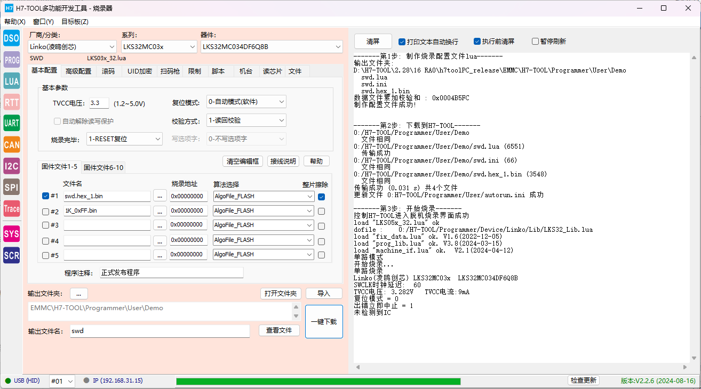Viewport: 701px width, 389px height.
Task: Uncheck firmware file #1 checkbox
Action: click(x=45, y=196)
